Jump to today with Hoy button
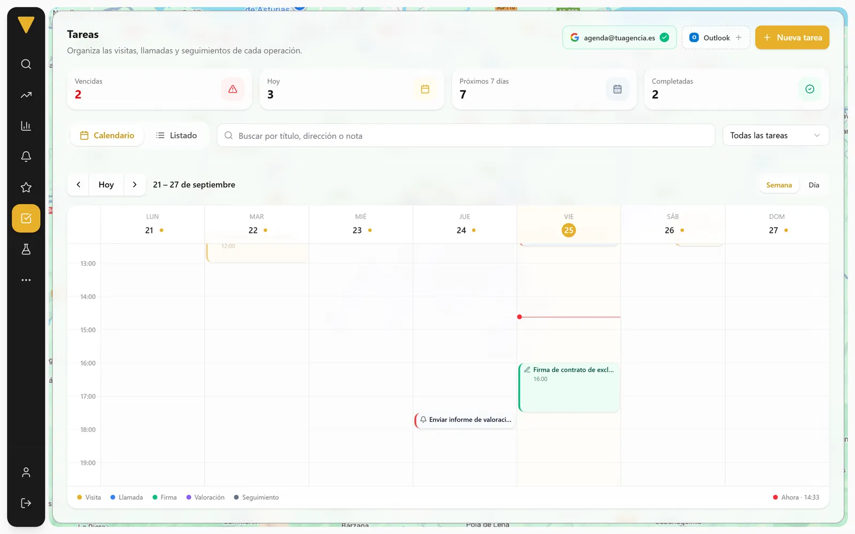Image resolution: width=855 pixels, height=534 pixels. coord(106,185)
